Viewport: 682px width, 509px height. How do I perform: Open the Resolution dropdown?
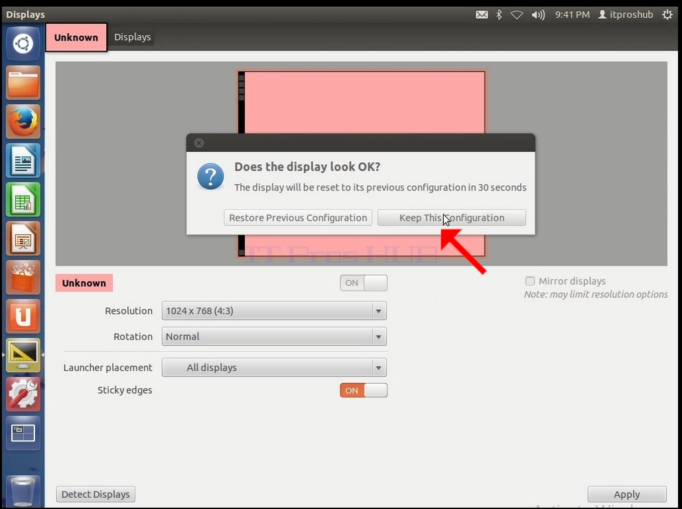[274, 311]
